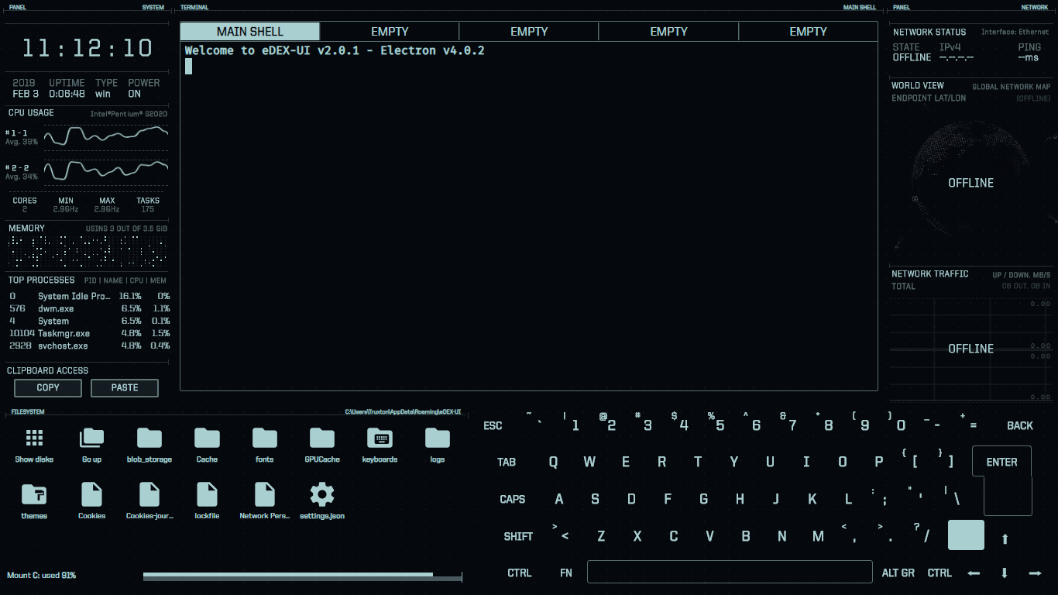Screen dimensions: 1058x595
Task: Click the Z key
Action: (x=601, y=536)
